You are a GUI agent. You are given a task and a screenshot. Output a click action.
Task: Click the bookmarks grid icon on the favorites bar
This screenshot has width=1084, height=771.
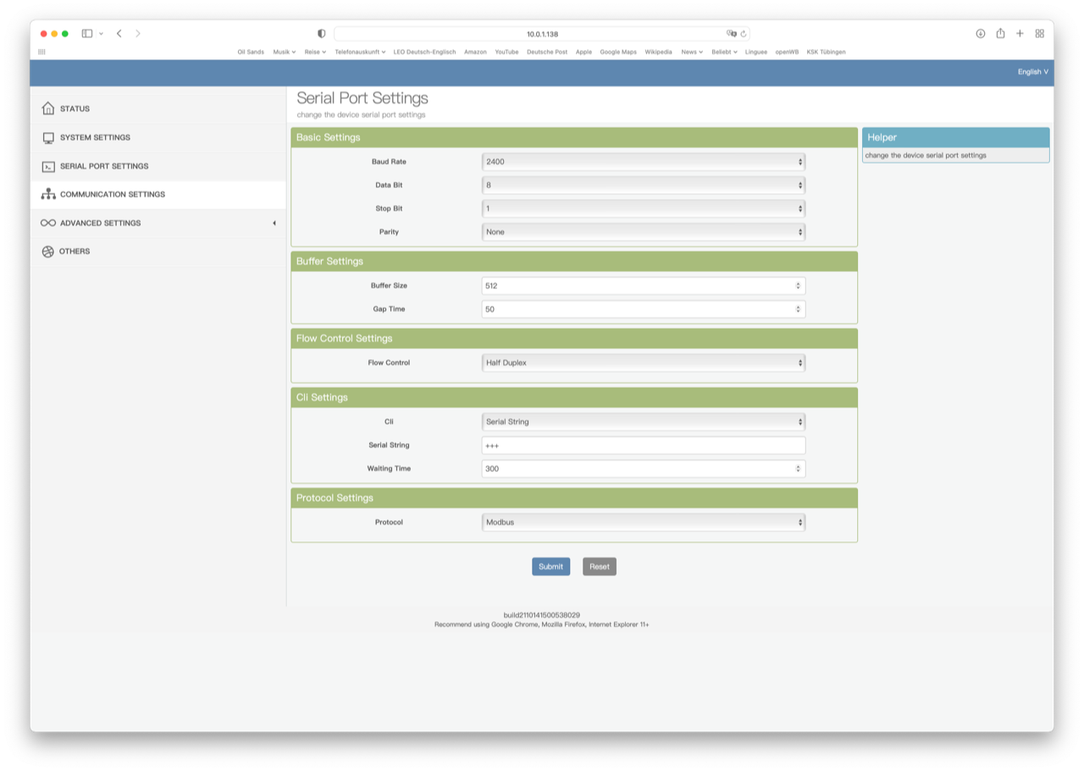click(41, 52)
